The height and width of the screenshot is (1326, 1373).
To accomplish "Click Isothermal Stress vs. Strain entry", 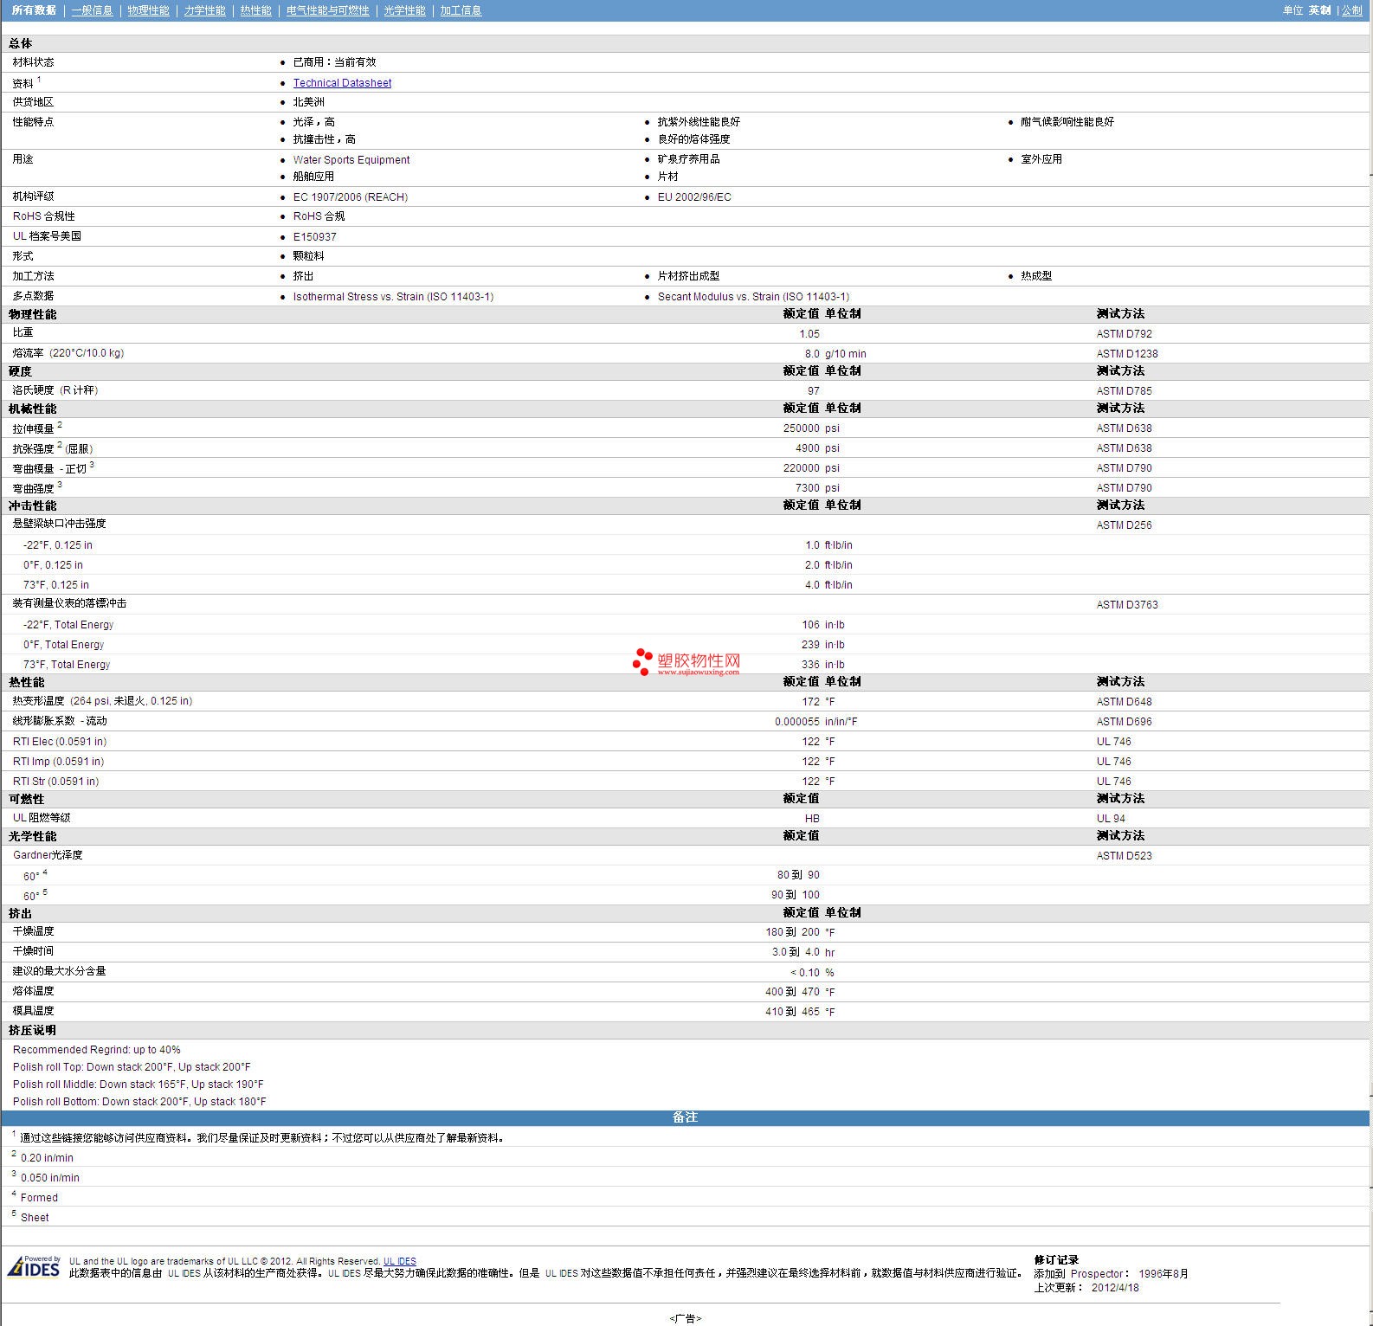I will (393, 297).
